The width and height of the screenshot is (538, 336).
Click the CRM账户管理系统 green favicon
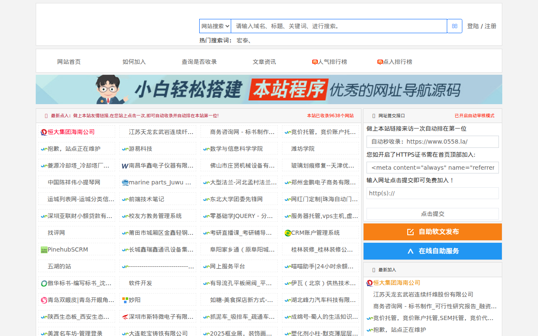click(287, 233)
